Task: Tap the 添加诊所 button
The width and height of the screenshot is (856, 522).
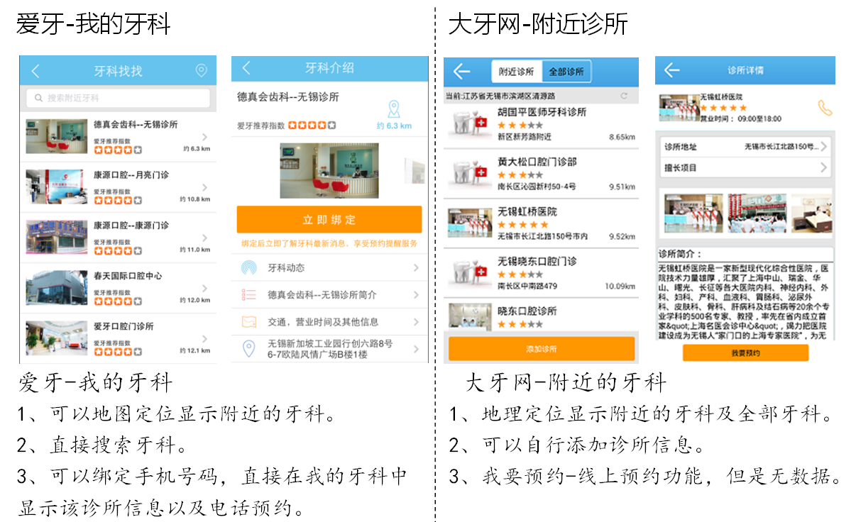Action: click(x=542, y=349)
